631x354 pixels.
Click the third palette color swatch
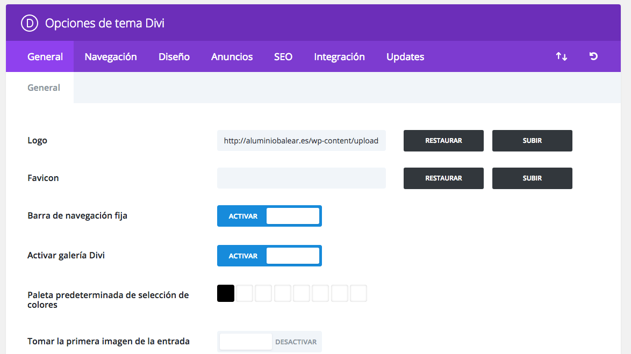click(263, 293)
